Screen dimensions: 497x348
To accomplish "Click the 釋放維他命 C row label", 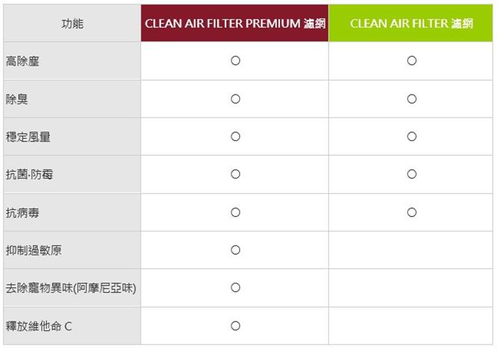I will [39, 326].
